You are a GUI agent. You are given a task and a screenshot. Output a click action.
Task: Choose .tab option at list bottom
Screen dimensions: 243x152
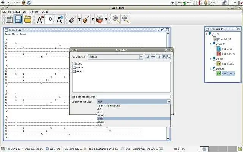(134, 125)
